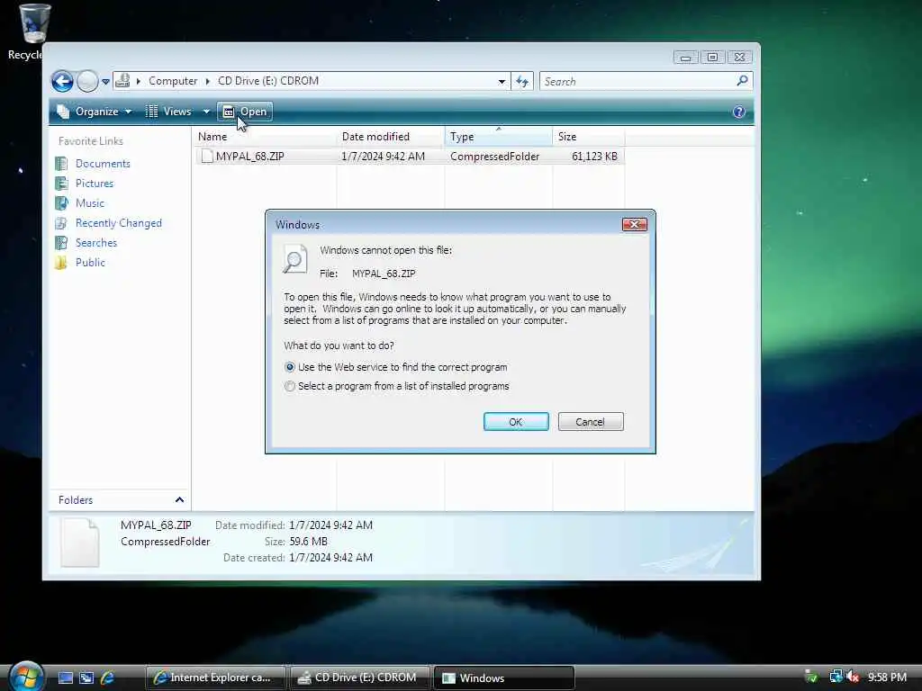Image resolution: width=922 pixels, height=691 pixels.
Task: Click the file thumbnail in details pane
Action: [80, 542]
